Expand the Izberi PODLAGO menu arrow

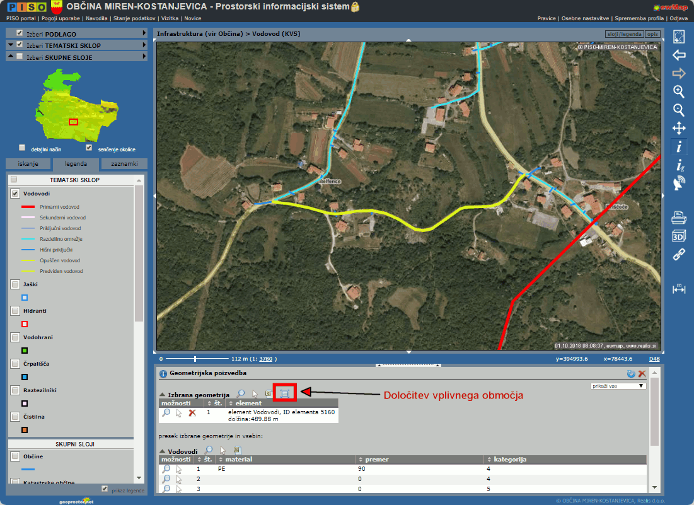point(144,33)
